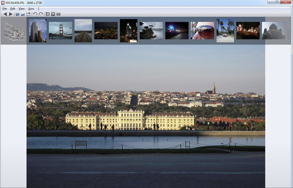The image size is (293, 188).
Task: Click the last toolbar slideshow icon
Action: point(59,14)
